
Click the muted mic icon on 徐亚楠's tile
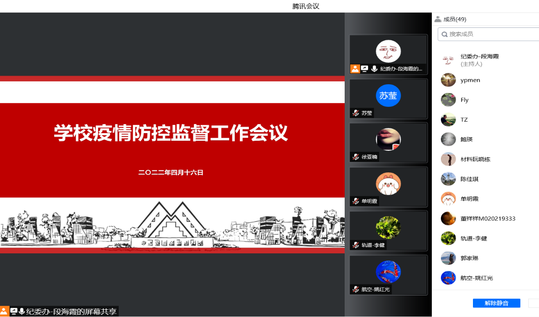tap(356, 157)
